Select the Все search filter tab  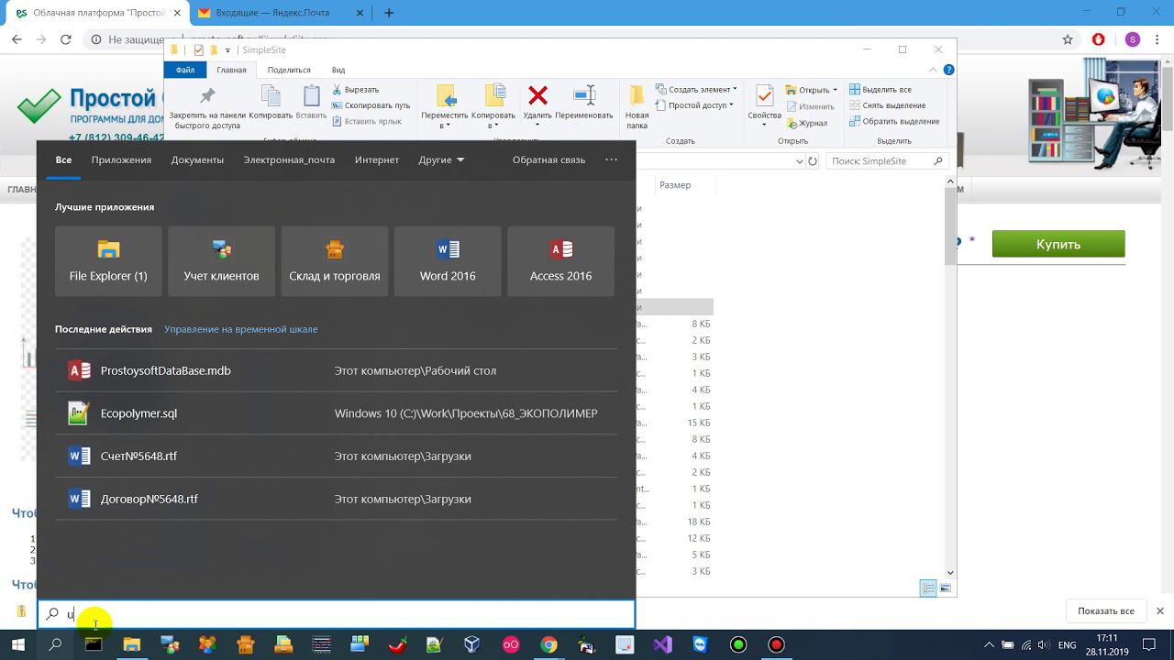[x=63, y=159]
